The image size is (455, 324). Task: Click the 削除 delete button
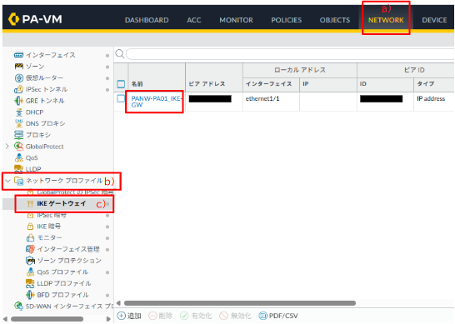click(x=161, y=316)
